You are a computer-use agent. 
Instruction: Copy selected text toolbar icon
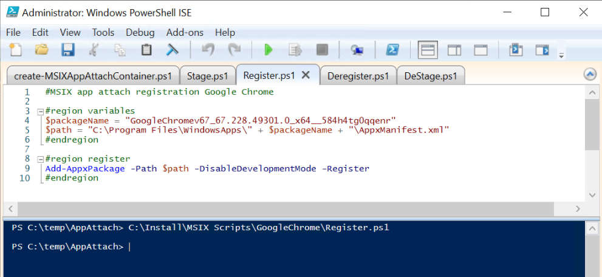coord(120,50)
